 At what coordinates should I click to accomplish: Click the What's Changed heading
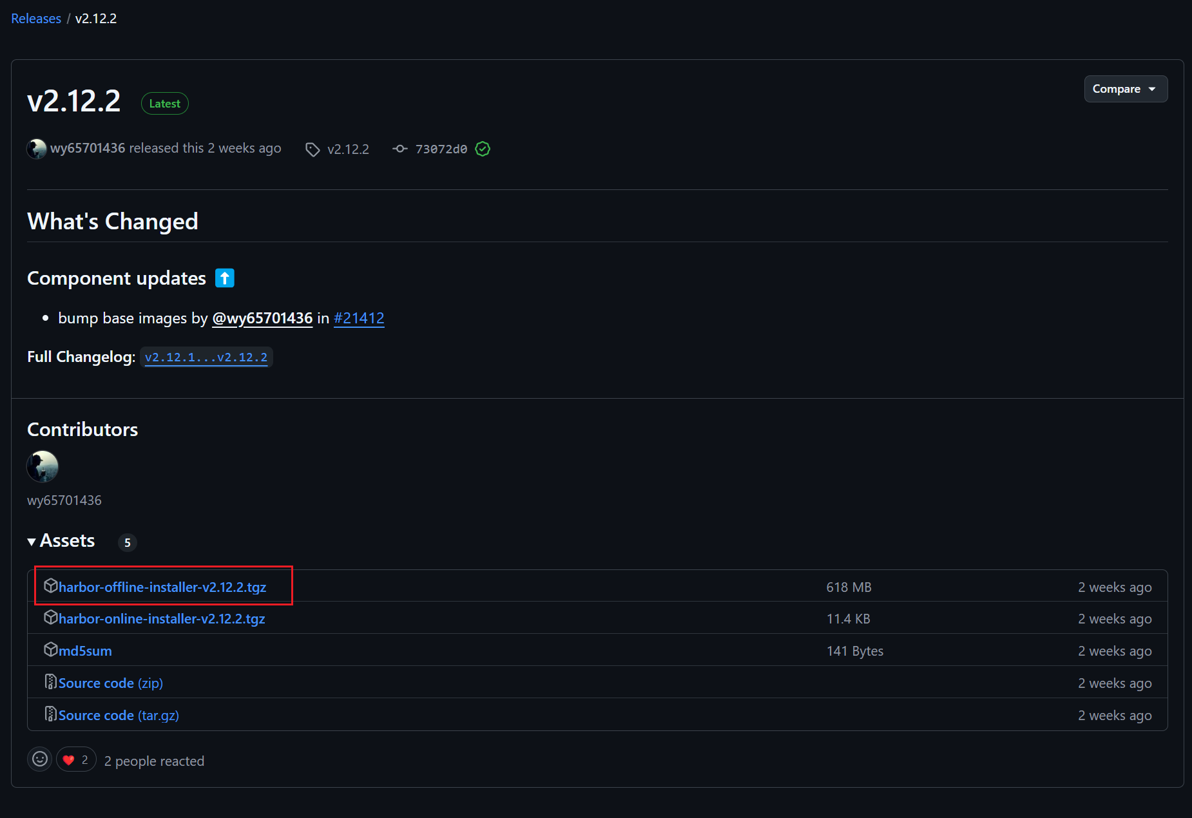point(113,222)
